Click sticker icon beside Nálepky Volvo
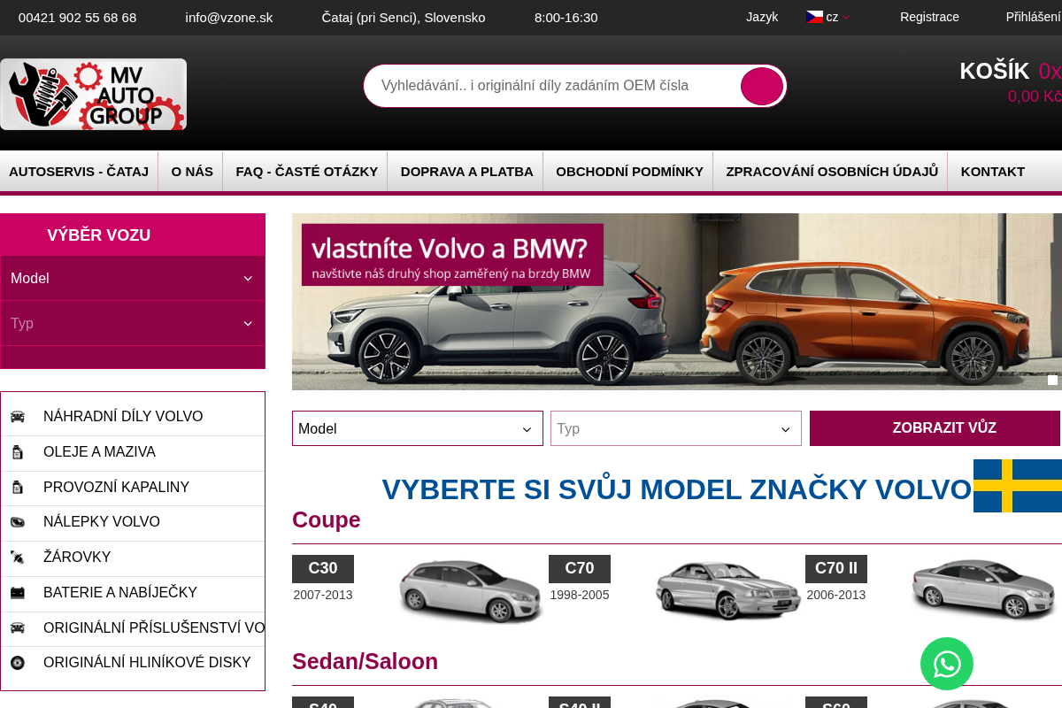This screenshot has height=708, width=1062. click(18, 522)
